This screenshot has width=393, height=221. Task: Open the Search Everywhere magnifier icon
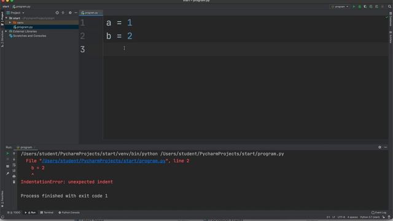coord(389,7)
